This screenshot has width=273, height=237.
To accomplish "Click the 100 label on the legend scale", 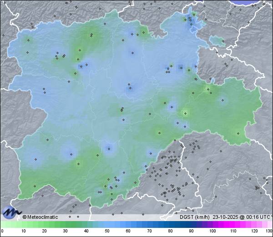I will 212,232.
